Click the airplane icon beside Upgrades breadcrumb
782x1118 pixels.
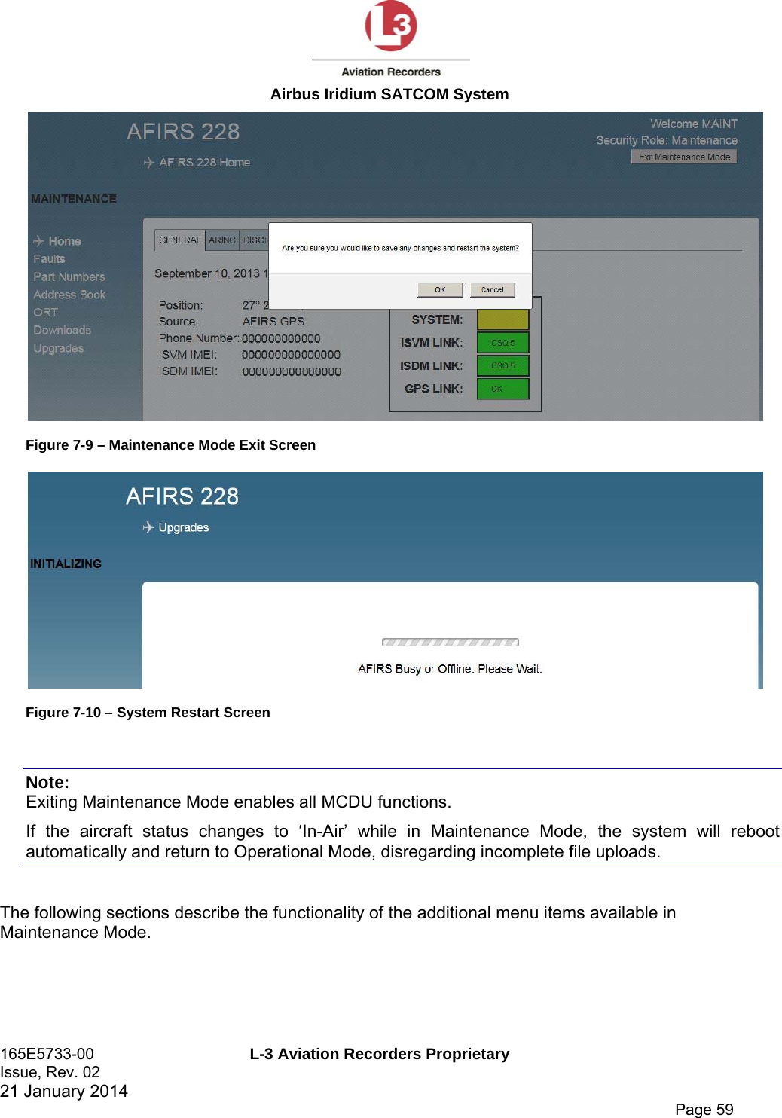coord(148,527)
